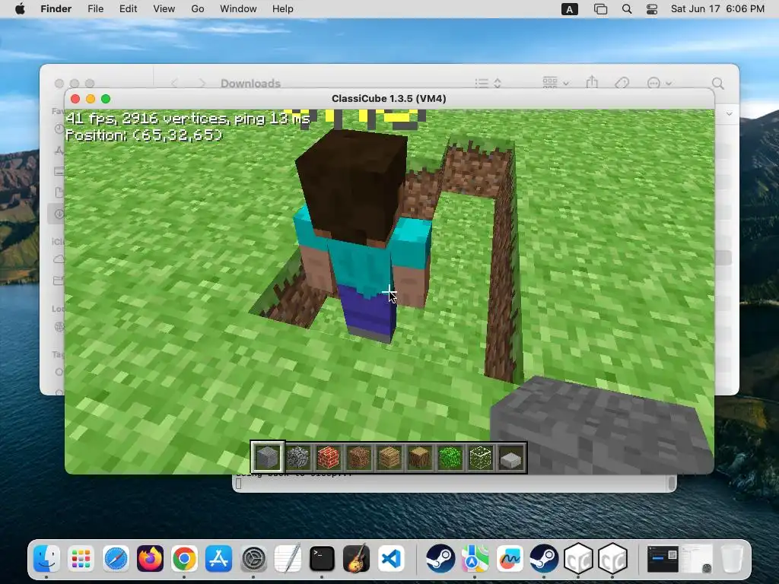Open the Edit menu
779x584 pixels.
[x=128, y=9]
